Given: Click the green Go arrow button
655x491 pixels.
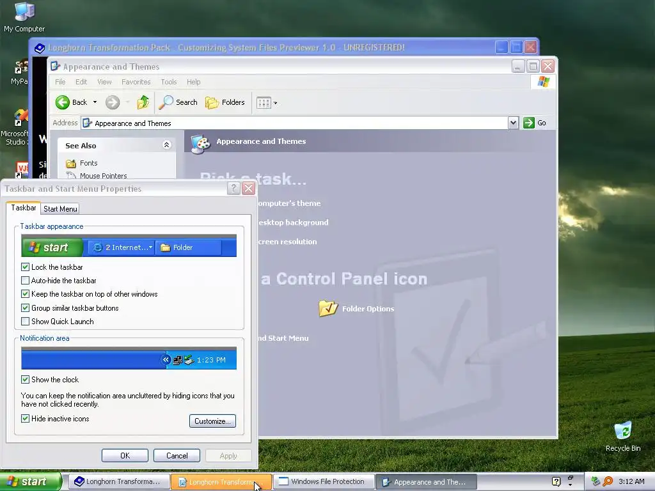Looking at the screenshot, I should (529, 123).
